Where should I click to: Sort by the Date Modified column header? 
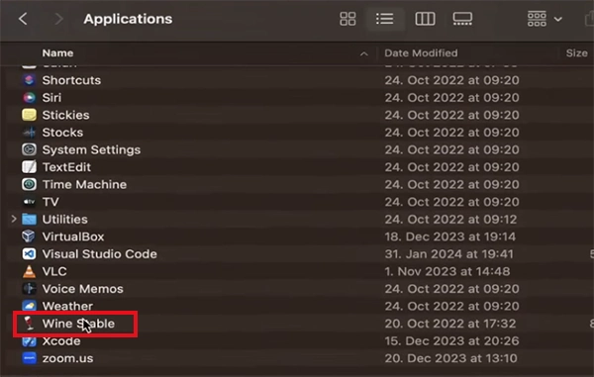click(x=421, y=53)
